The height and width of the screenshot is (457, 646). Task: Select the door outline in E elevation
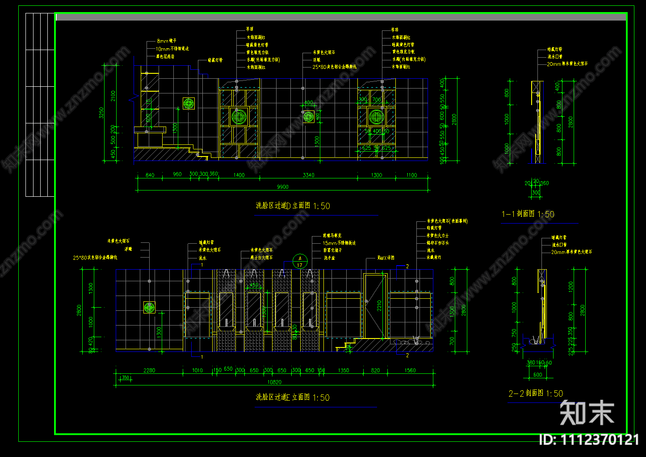(374, 306)
